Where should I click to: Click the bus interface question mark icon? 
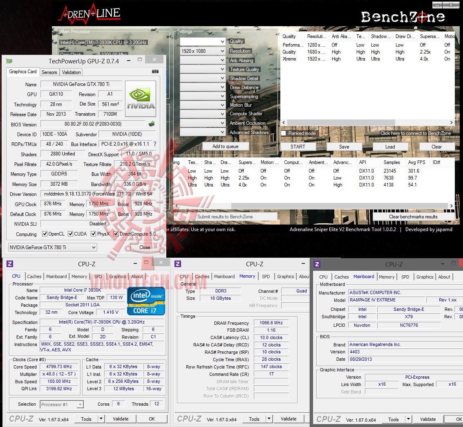coord(155,144)
